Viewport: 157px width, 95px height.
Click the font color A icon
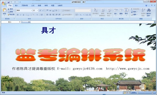(37, 15)
